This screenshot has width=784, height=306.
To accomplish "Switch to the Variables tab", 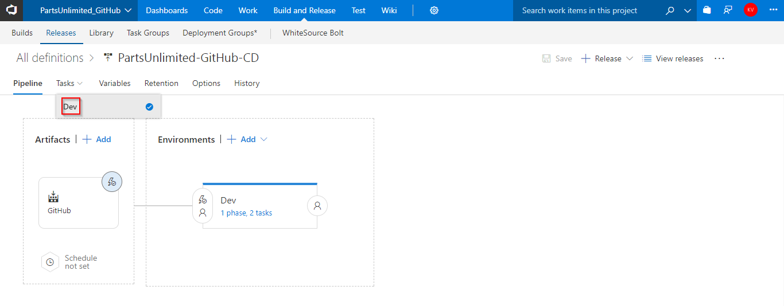I will pyautogui.click(x=115, y=83).
